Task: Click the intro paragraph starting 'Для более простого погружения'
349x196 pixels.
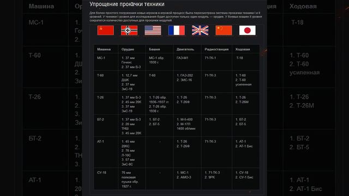Action: pos(176,17)
